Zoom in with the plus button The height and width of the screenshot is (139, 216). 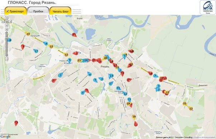[6, 29]
